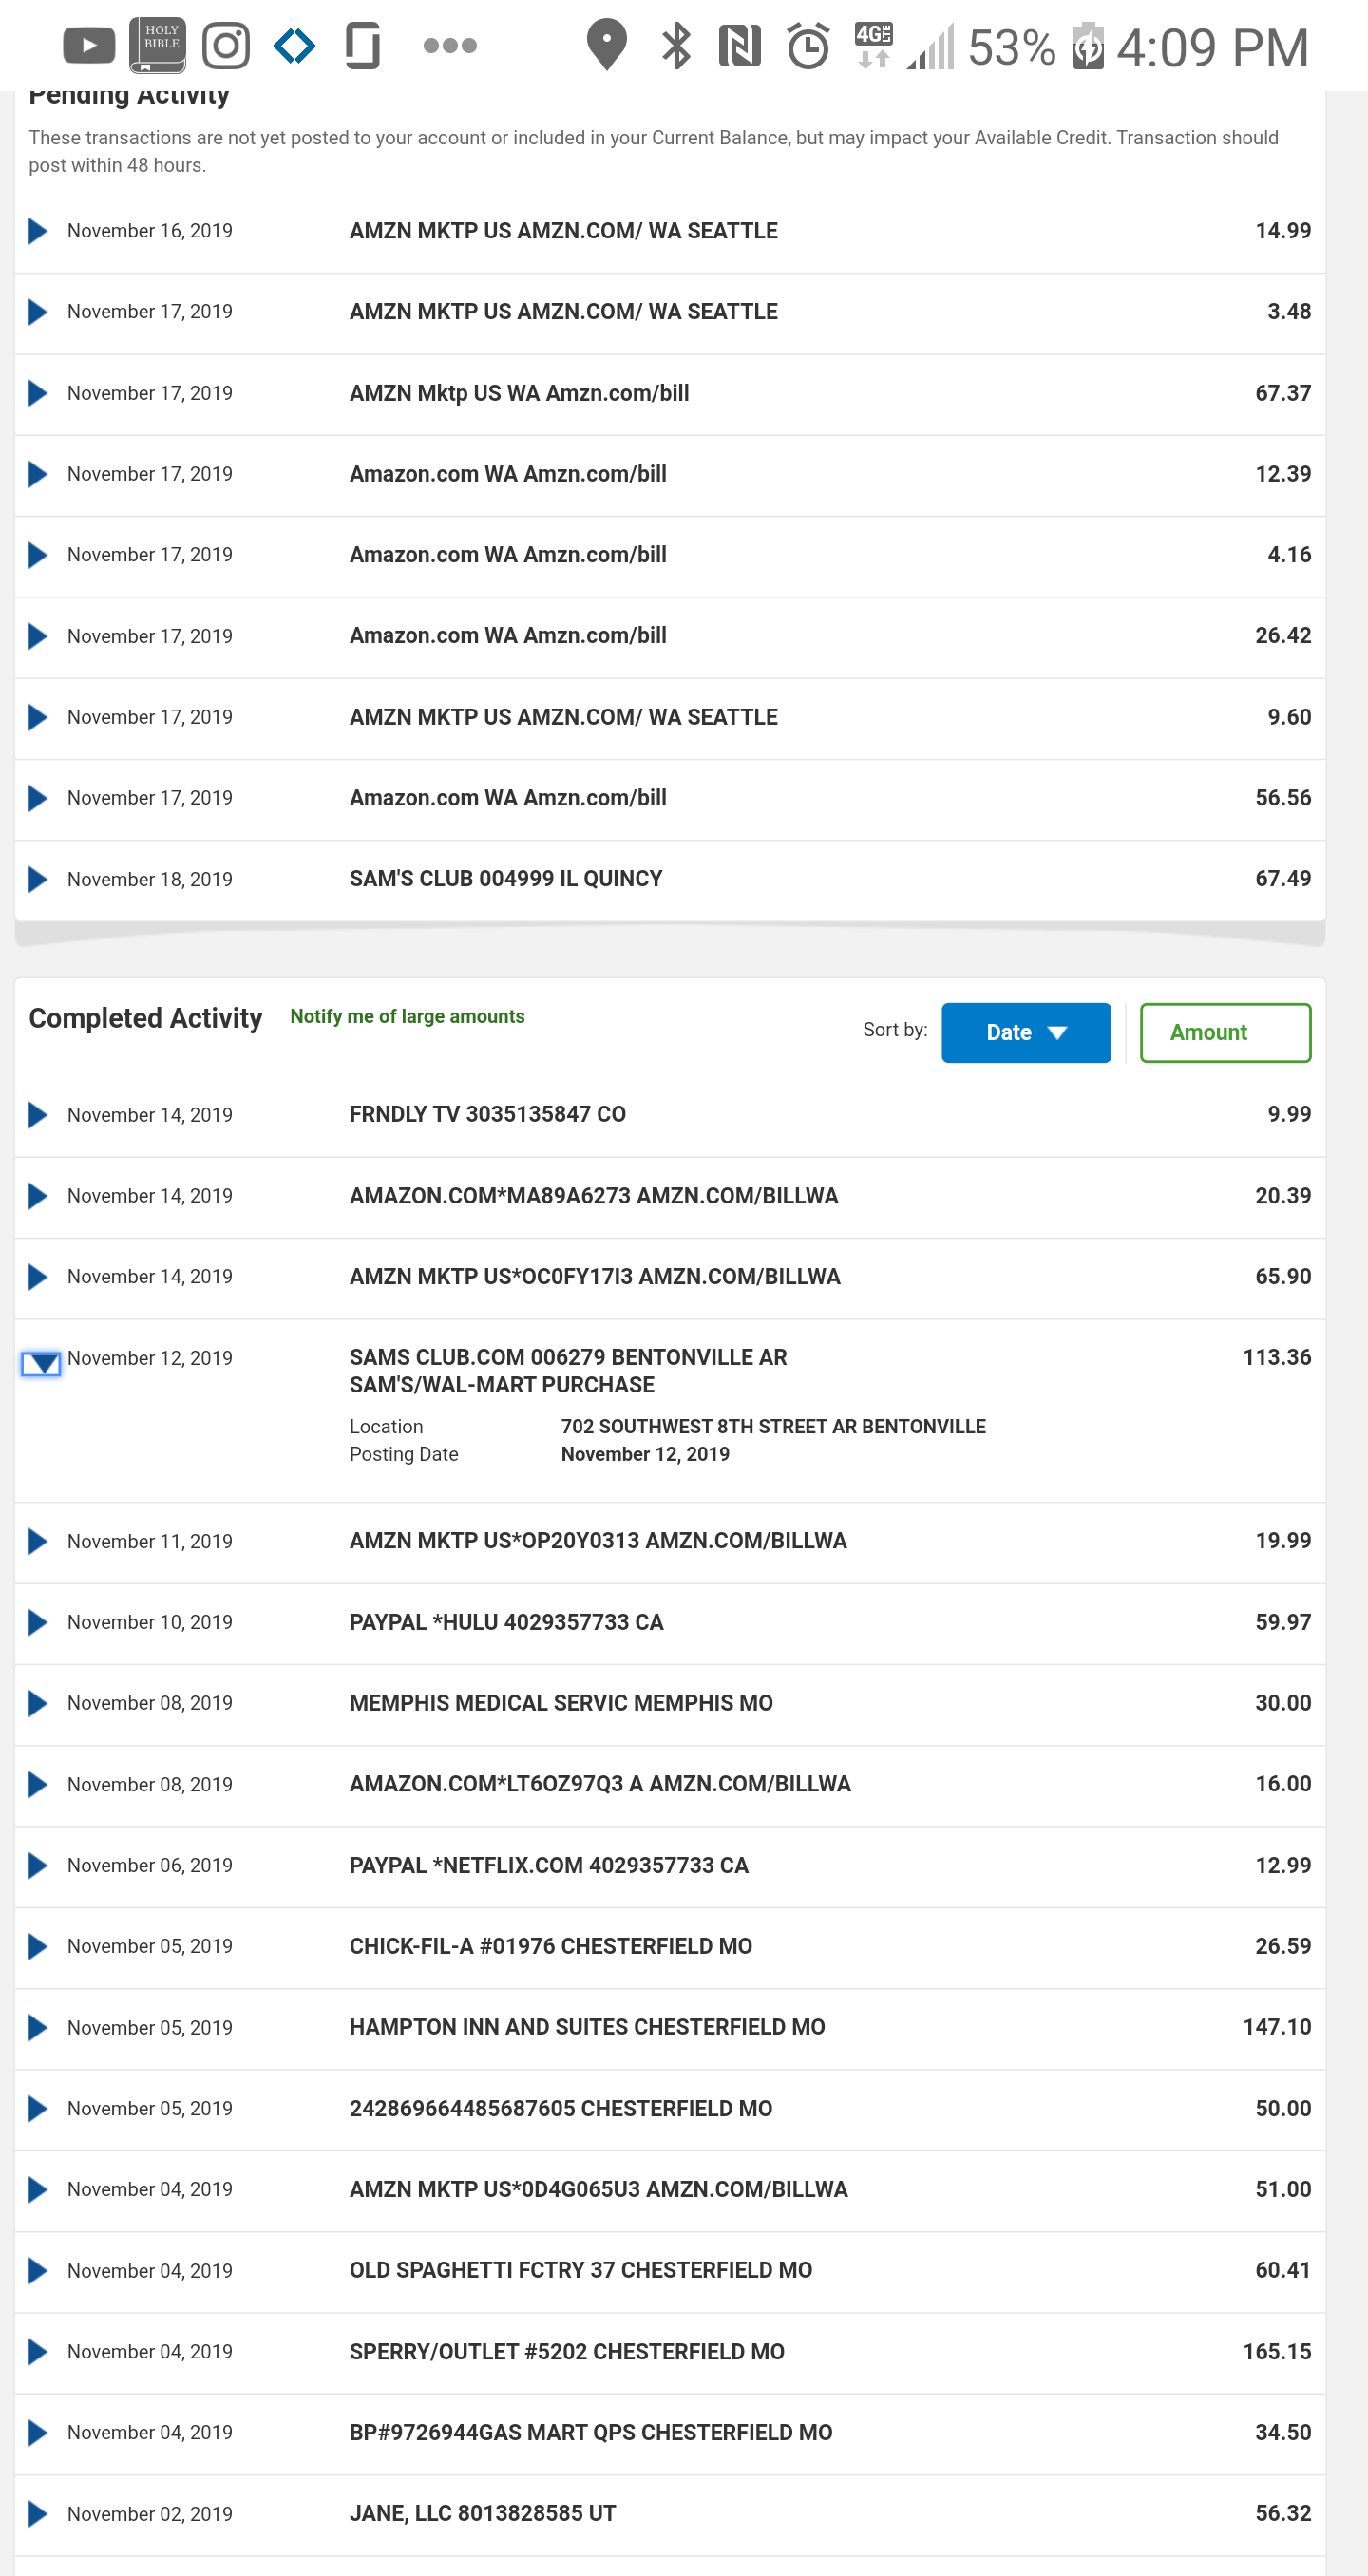Tap the YouTube notification icon

click(x=88, y=46)
